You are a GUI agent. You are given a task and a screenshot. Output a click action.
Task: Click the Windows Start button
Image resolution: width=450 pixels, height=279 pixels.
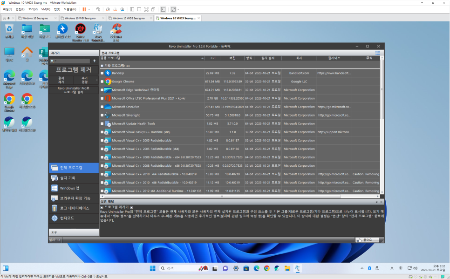152,268
